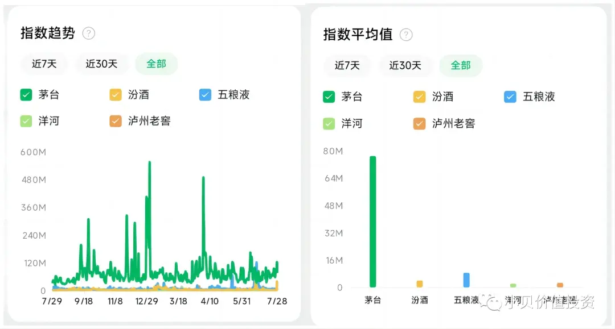Image resolution: width=615 pixels, height=329 pixels.
Task: Toggle 五粮液 checkbox in 指数平均值 panel
Action: pyautogui.click(x=510, y=97)
